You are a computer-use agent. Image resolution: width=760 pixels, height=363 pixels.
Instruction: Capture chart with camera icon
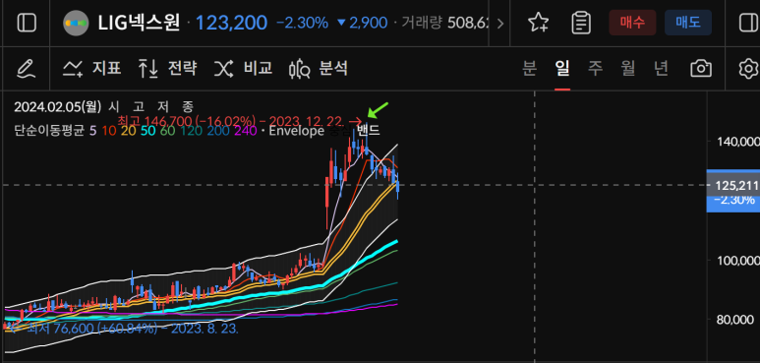[701, 69]
